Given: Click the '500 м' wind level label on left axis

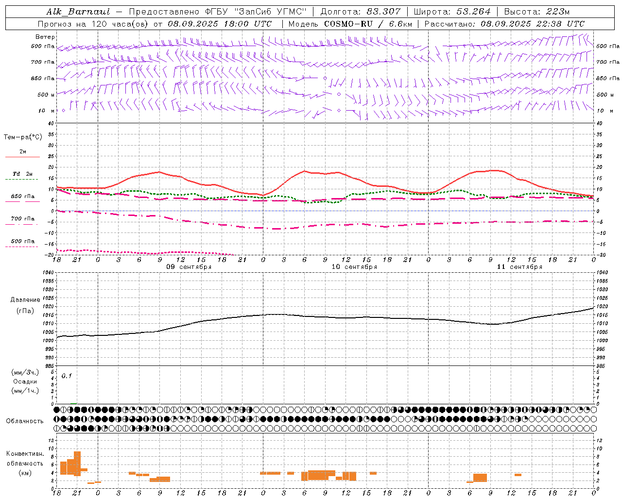Looking at the screenshot, I should pos(46,95).
